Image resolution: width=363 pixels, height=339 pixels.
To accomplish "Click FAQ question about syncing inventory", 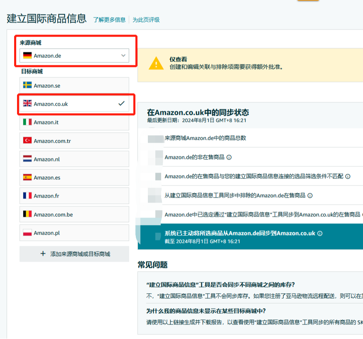I will click(x=221, y=285).
